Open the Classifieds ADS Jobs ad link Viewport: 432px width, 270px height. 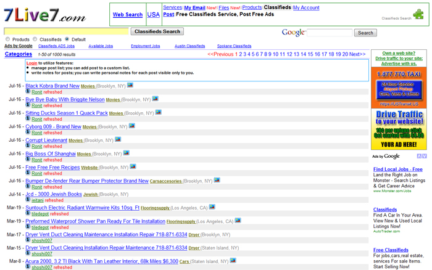(x=57, y=46)
